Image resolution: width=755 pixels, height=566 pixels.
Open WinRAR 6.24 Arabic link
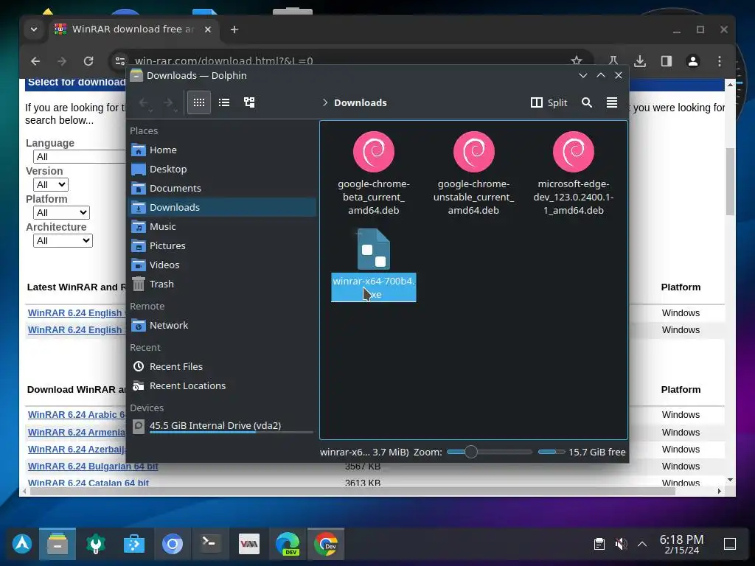[77, 414]
